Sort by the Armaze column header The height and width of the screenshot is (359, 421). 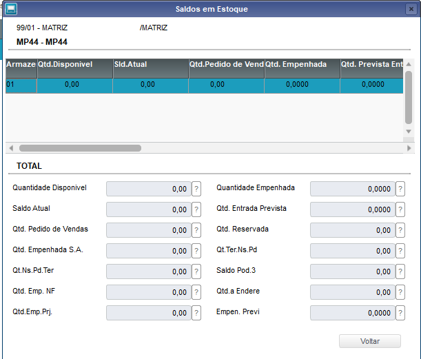21,68
